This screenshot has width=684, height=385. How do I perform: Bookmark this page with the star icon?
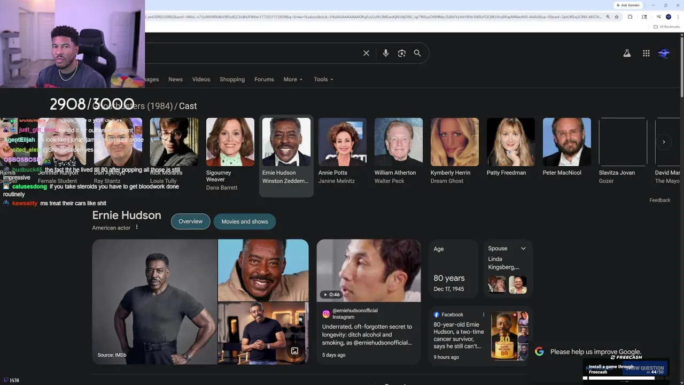pyautogui.click(x=617, y=17)
